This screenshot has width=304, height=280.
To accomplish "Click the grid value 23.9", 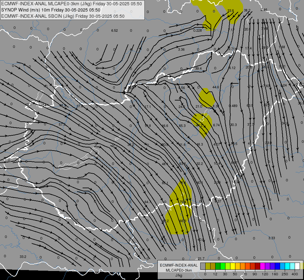I will tap(269, 143).
